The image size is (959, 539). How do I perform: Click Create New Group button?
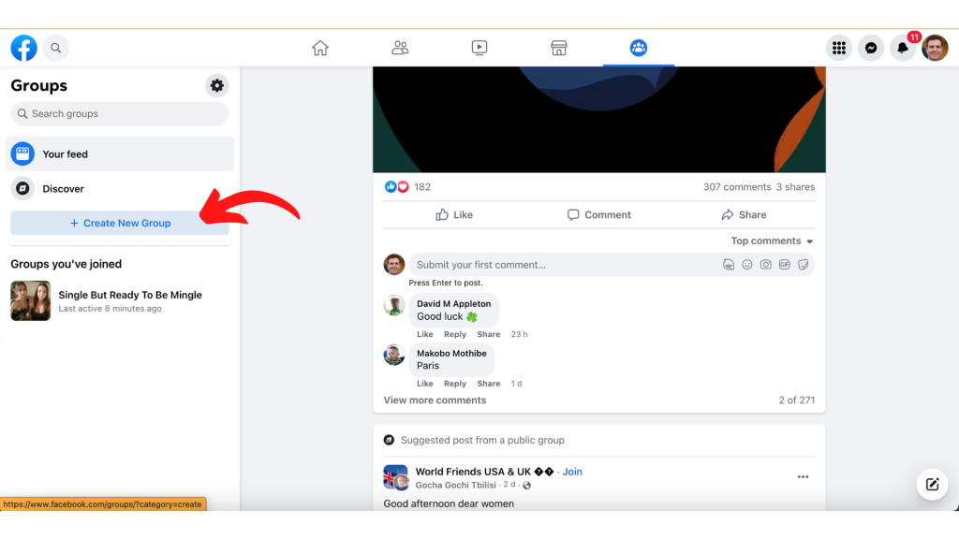click(120, 223)
